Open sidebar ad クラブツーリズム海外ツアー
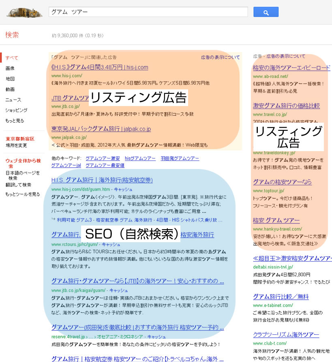The height and width of the screenshot is (362, 332). coord(286,335)
